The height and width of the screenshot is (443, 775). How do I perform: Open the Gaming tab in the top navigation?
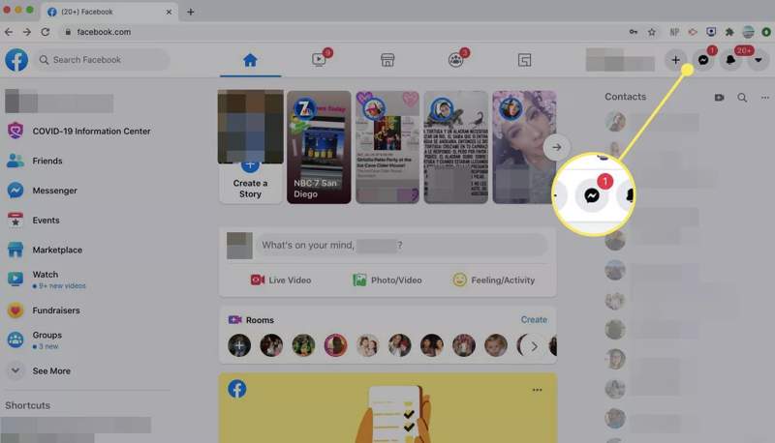(x=524, y=60)
